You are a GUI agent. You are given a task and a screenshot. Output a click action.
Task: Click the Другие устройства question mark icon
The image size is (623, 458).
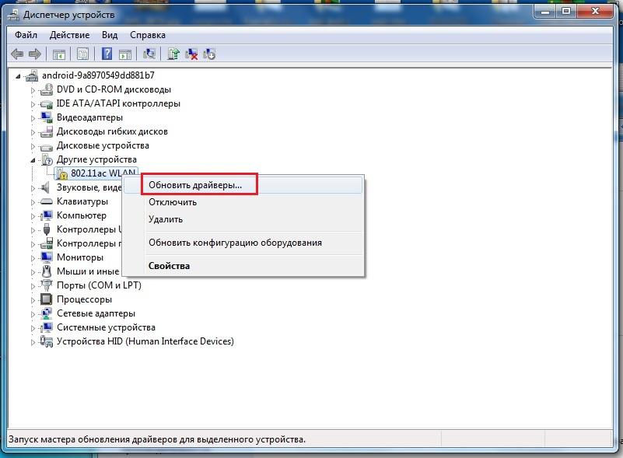click(x=47, y=159)
